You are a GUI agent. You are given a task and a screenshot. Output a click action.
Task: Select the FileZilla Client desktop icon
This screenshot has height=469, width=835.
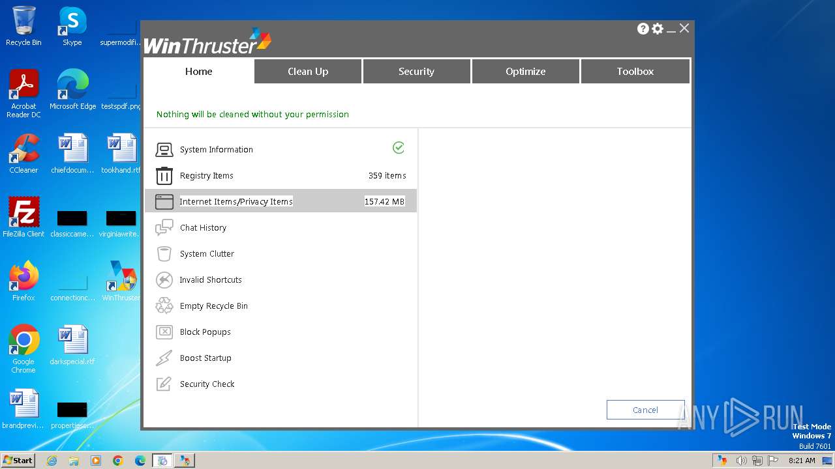point(23,218)
